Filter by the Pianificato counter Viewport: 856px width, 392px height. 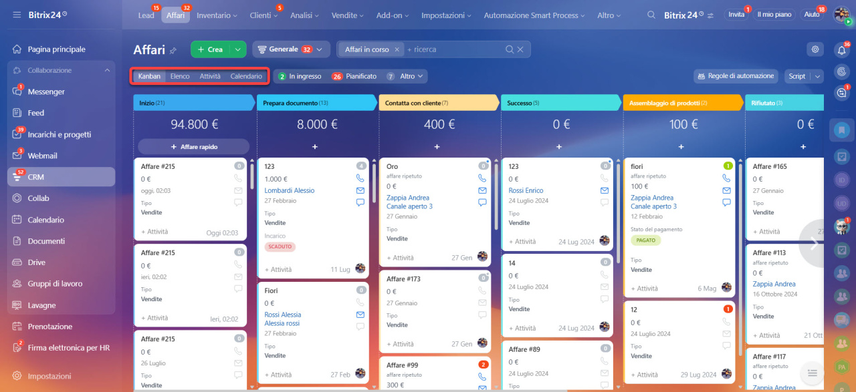354,76
